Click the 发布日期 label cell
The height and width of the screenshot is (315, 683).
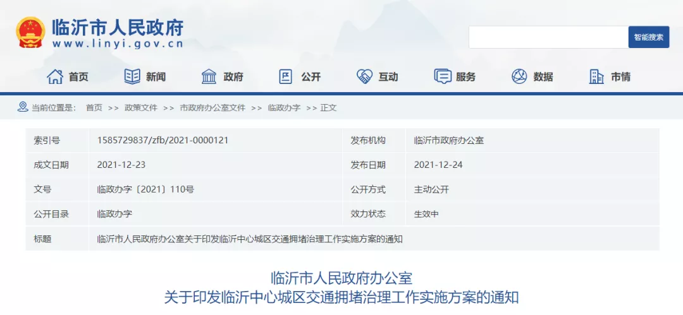pos(374,165)
